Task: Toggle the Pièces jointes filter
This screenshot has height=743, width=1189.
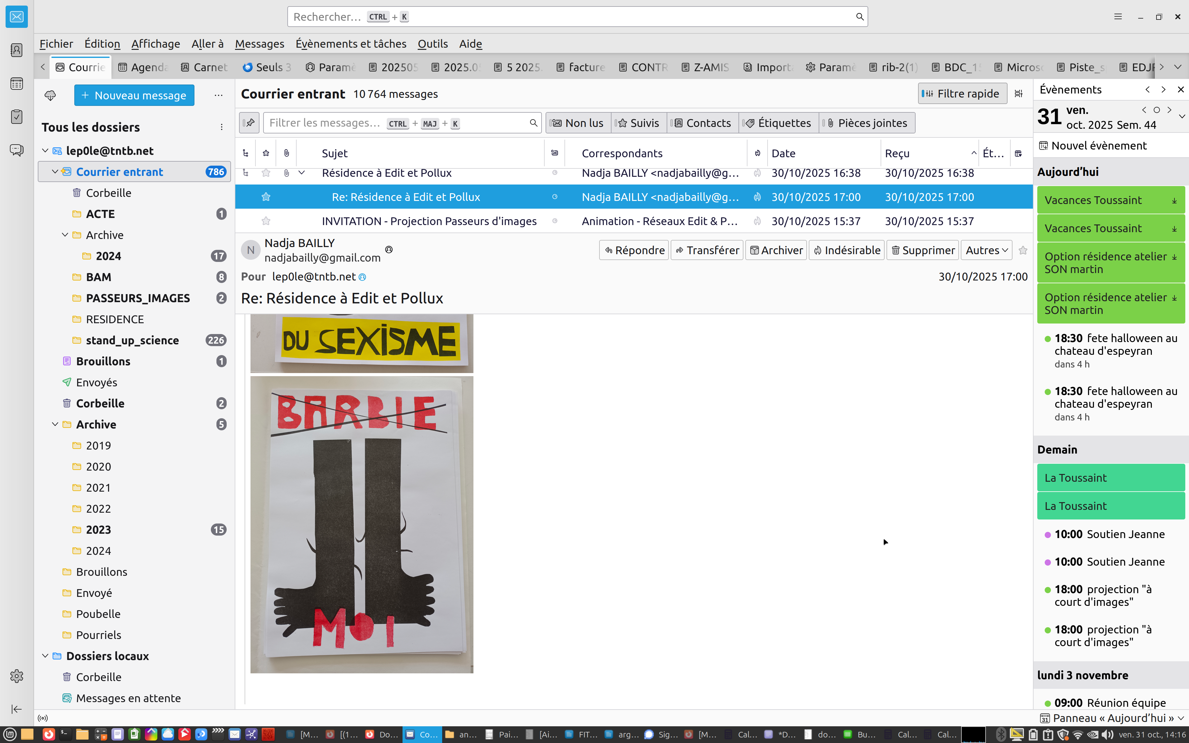Action: click(867, 123)
